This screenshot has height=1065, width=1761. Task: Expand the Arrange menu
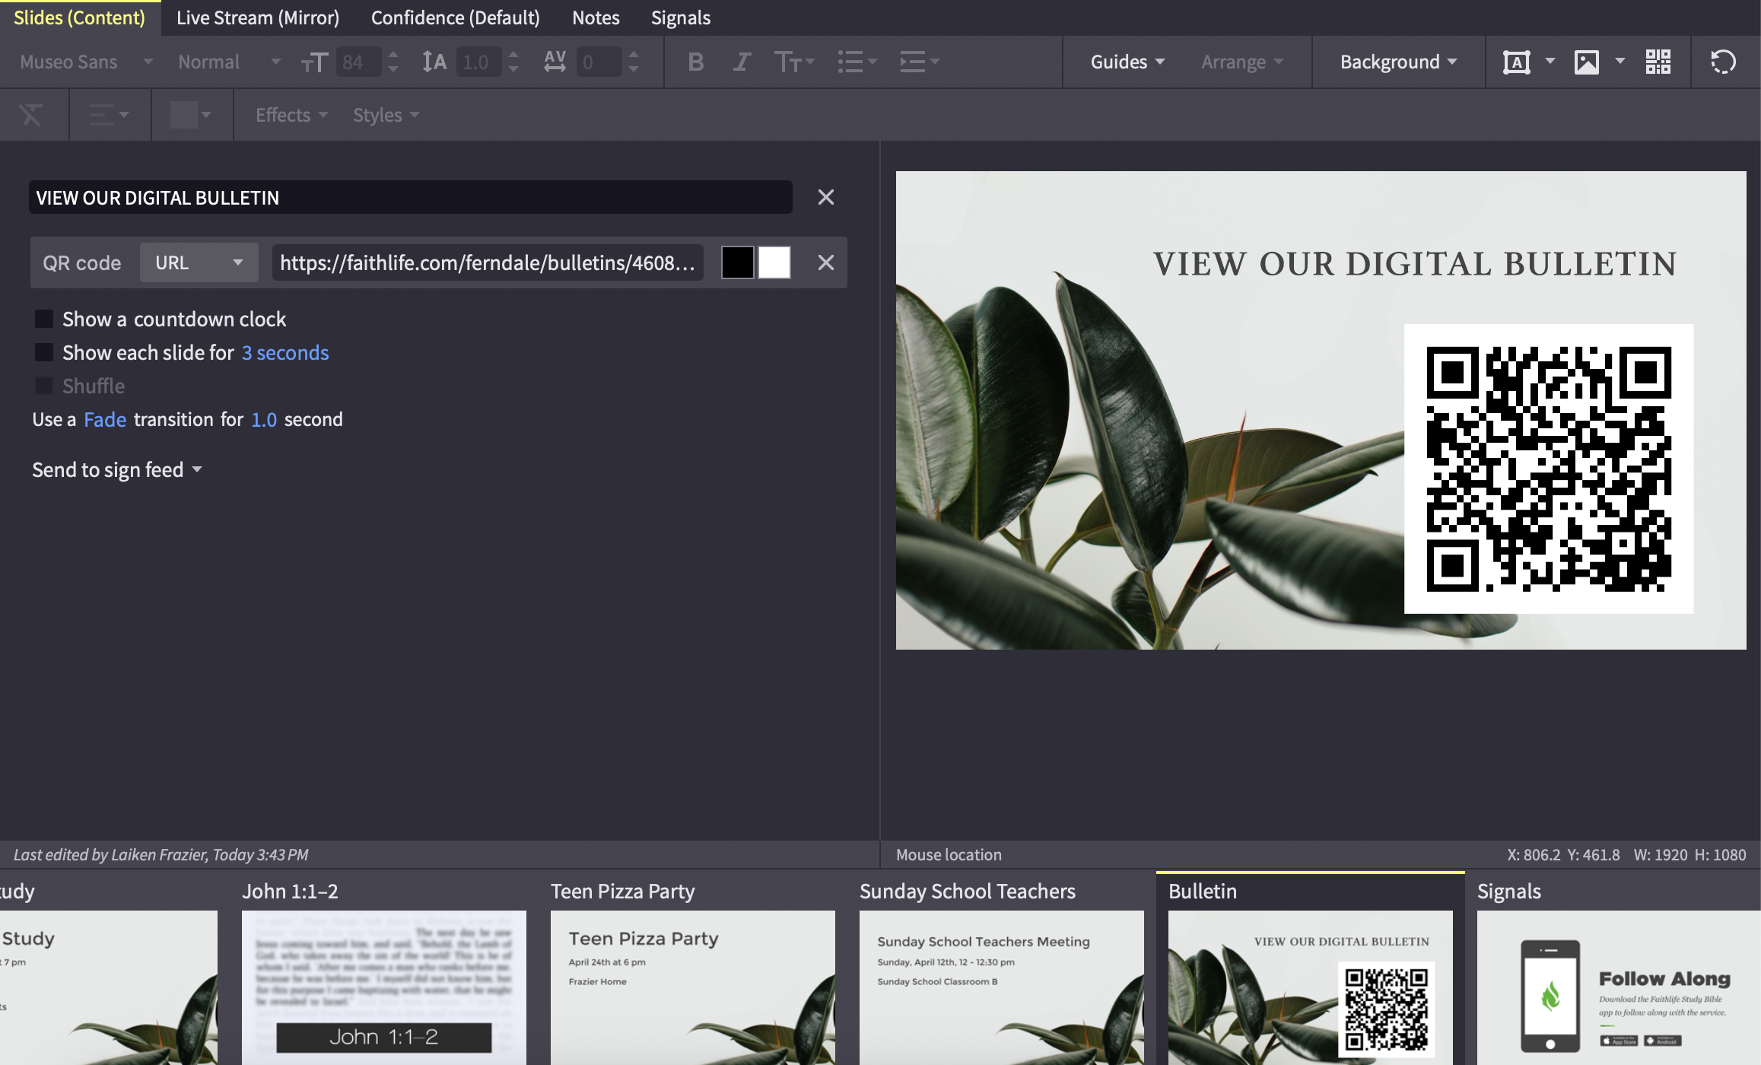[1242, 62]
